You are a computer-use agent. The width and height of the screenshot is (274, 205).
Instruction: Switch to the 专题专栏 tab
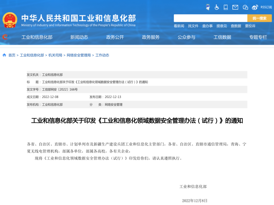tap(258, 37)
